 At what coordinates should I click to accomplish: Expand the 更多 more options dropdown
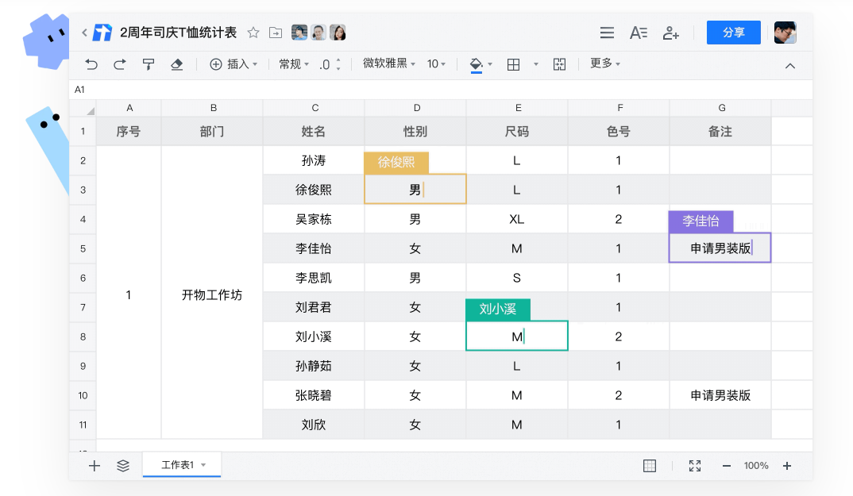coord(604,64)
